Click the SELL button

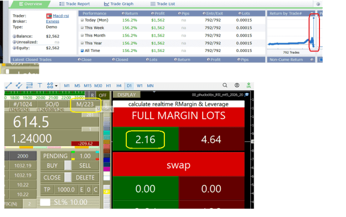tap(85, 166)
